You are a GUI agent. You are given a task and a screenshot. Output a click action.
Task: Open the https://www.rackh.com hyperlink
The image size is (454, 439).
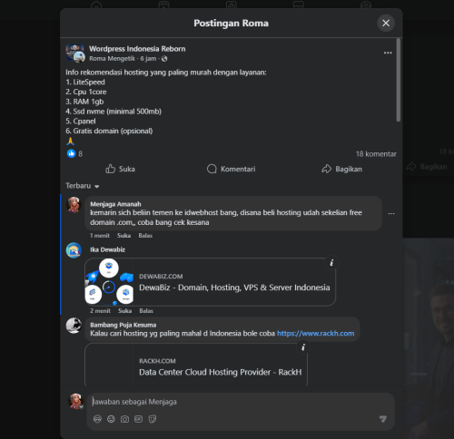click(315, 334)
